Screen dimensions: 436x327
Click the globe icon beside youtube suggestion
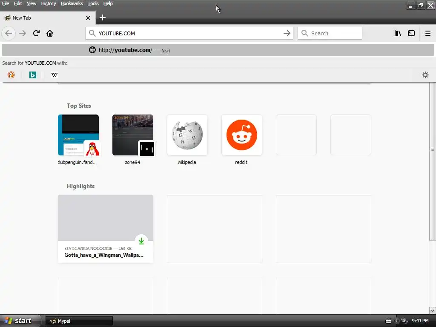click(92, 50)
